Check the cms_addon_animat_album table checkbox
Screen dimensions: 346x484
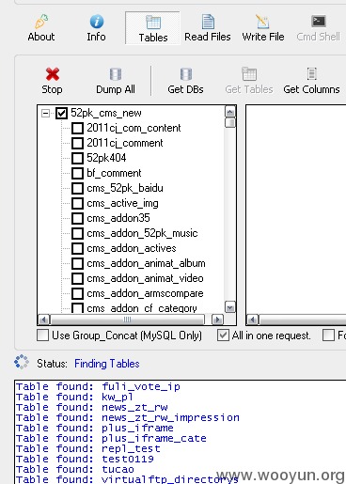77,263
